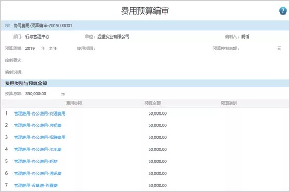The width and height of the screenshot is (290, 192).
Task: Click the period value 全年
Action: point(53,49)
